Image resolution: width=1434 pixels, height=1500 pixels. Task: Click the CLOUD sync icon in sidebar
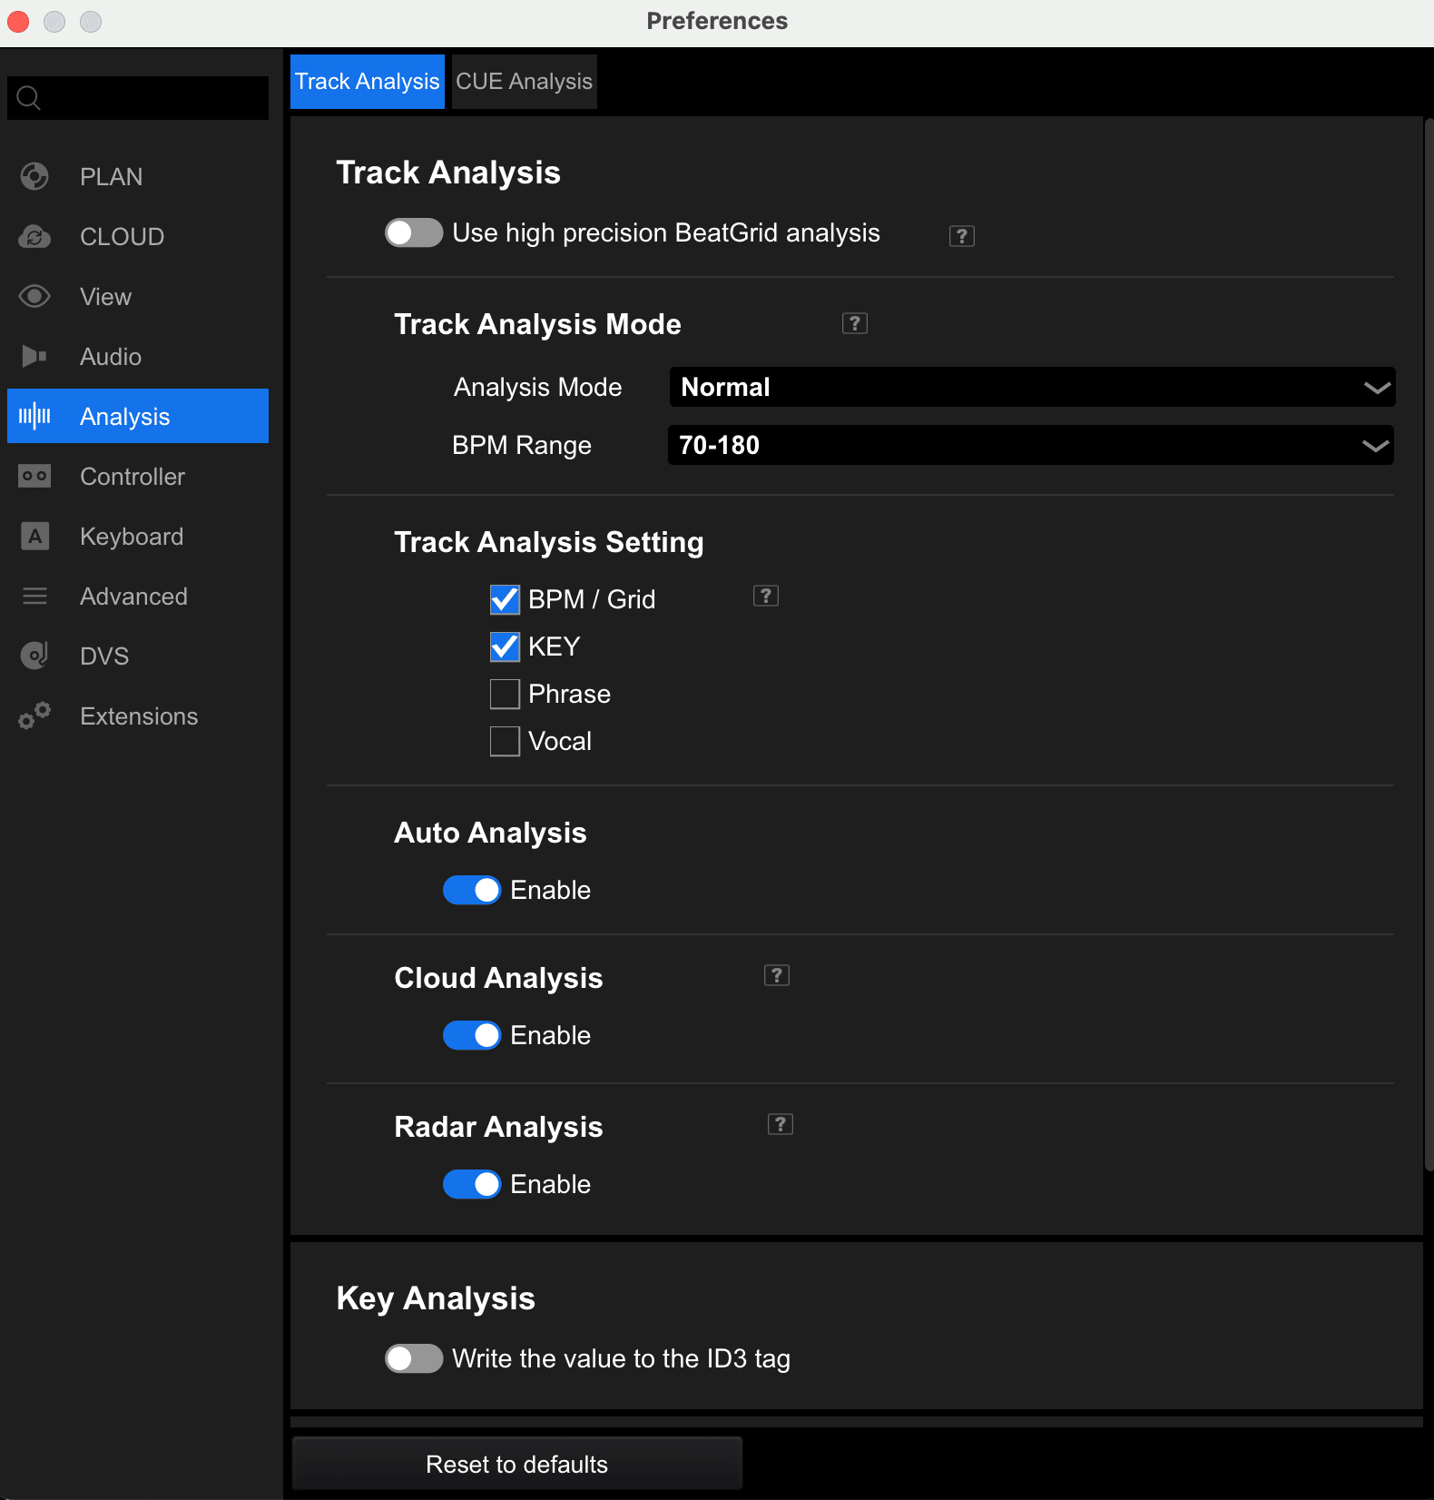[x=34, y=237]
